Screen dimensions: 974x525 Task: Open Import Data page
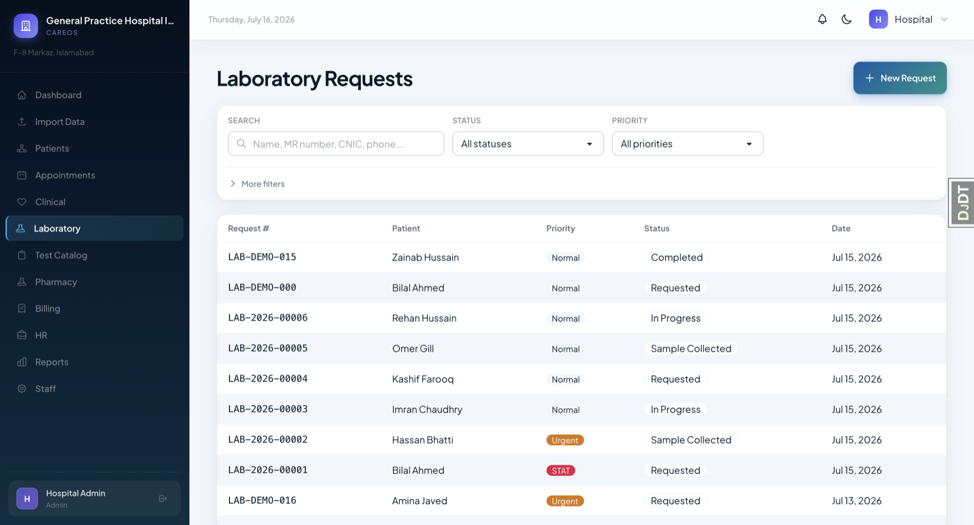[x=94, y=122]
